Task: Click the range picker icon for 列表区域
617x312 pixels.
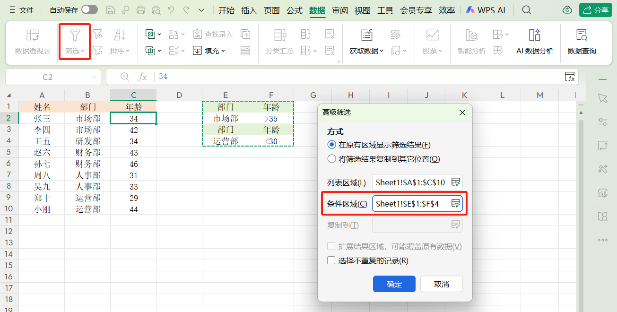Action: (x=455, y=182)
